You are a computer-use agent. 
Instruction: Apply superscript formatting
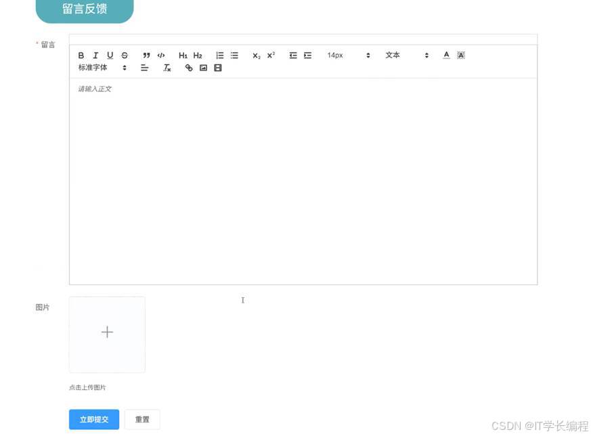pos(271,56)
